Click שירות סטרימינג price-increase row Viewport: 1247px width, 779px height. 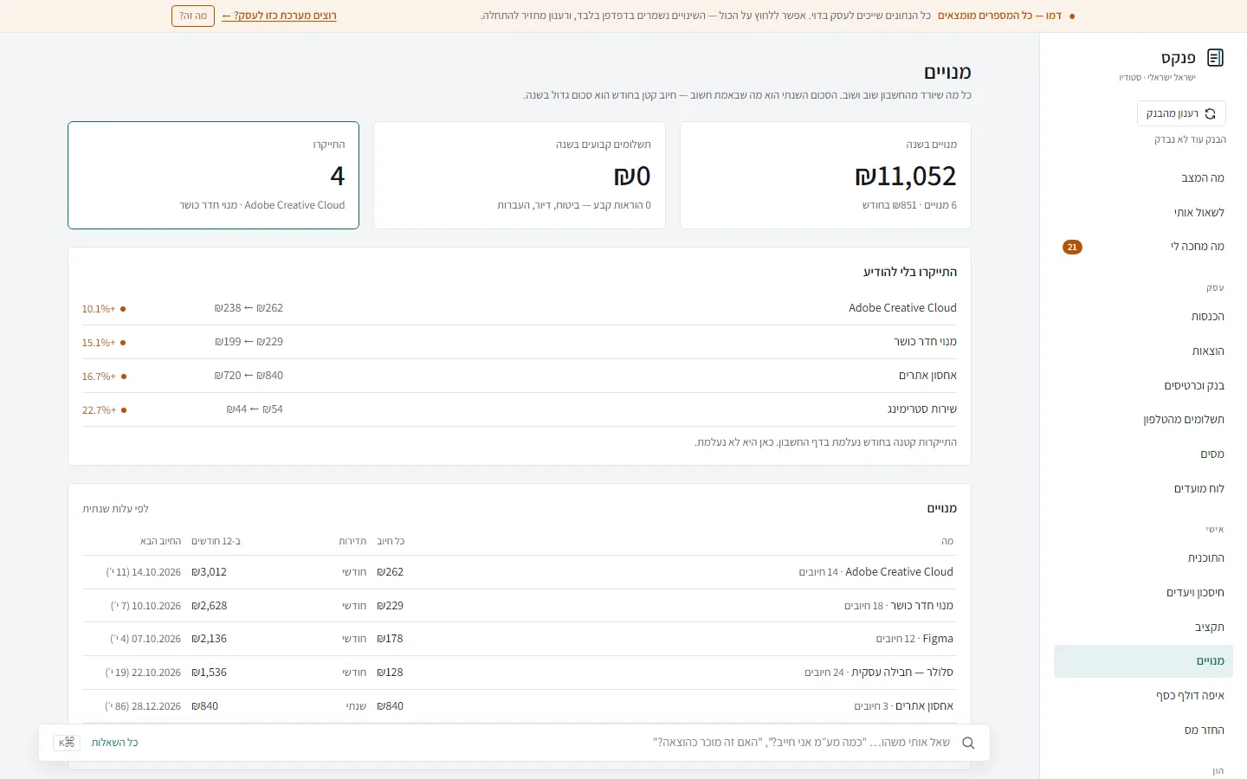[x=520, y=409]
